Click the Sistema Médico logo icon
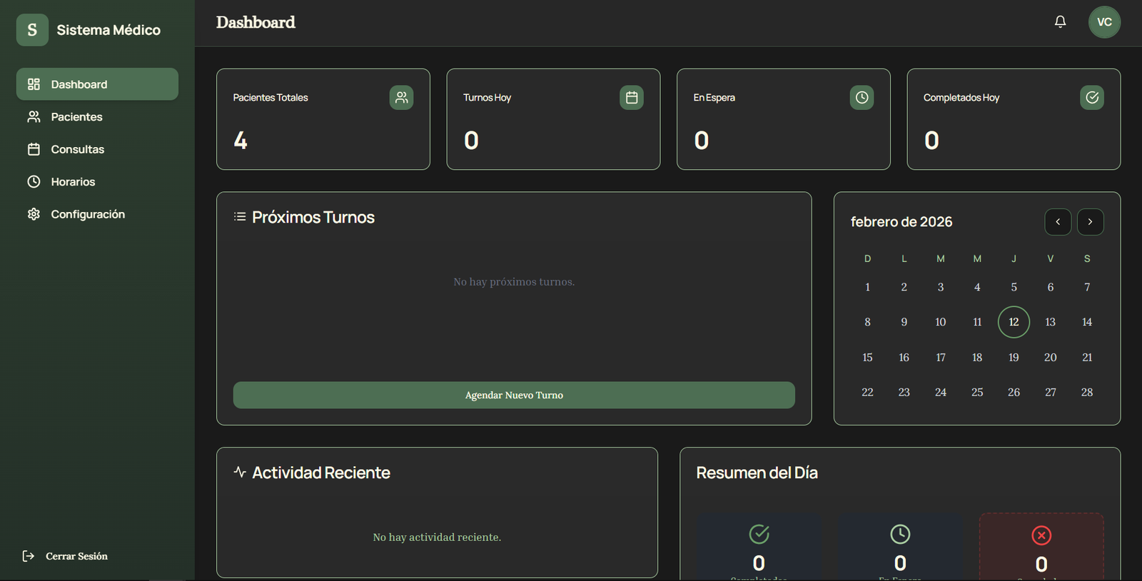The image size is (1142, 581). coord(32,30)
